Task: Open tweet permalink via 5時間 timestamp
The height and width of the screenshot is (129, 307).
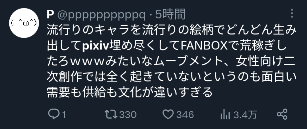Action: (170, 15)
